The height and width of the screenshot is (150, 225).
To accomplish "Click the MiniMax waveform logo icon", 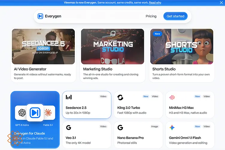I will click(172, 98).
